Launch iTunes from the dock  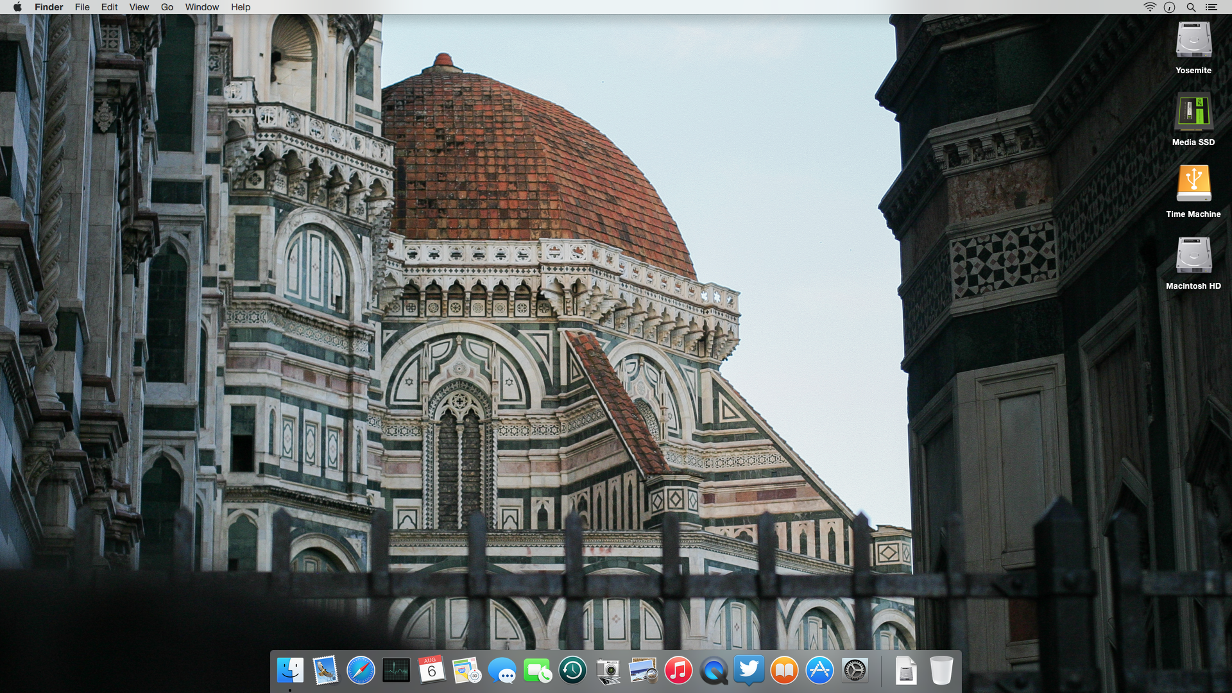(678, 671)
